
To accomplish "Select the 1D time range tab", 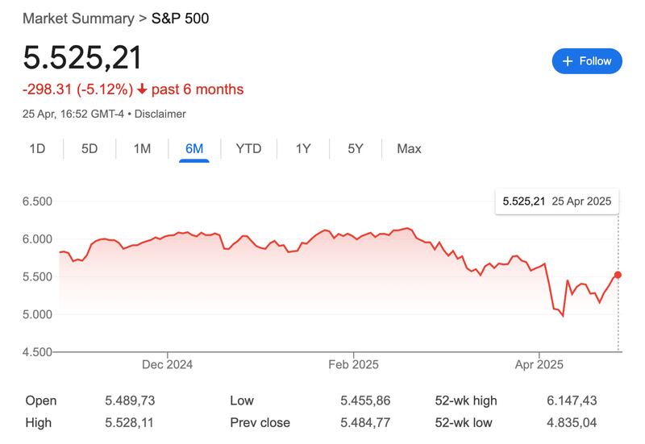I will pyautogui.click(x=37, y=148).
